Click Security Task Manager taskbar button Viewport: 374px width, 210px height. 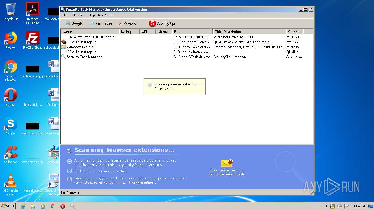point(72,206)
